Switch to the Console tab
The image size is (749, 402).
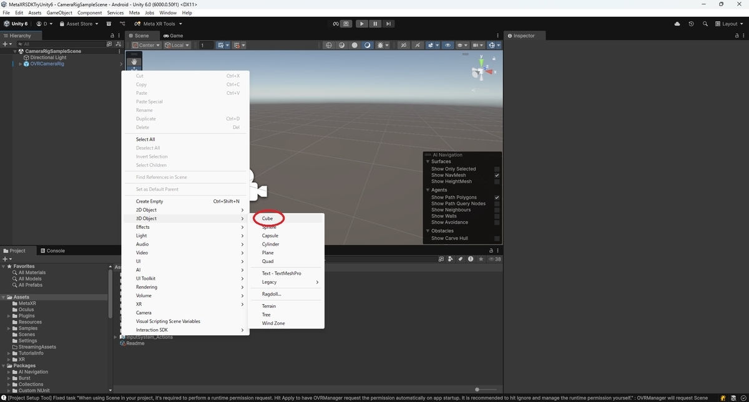(52, 251)
